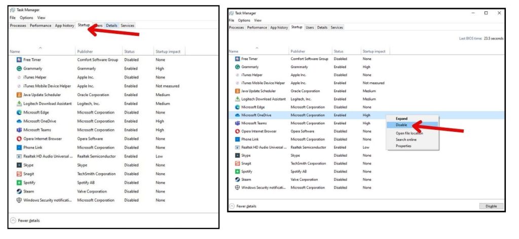Sort by Startup impact column in right window
The image size is (519, 239).
[374, 52]
